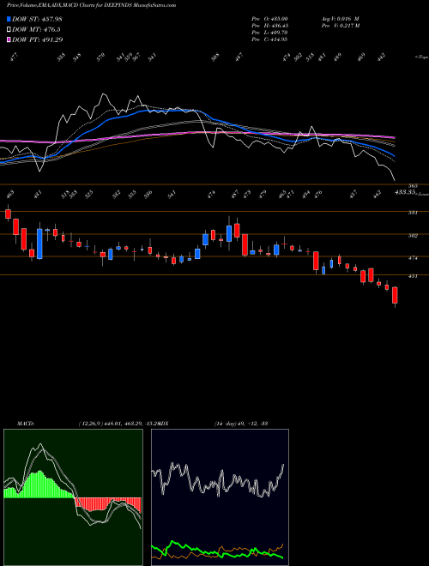Viewport: 429px width, 566px height.
Task: Click the 'MACD:' panel heading
Action: click(x=25, y=424)
